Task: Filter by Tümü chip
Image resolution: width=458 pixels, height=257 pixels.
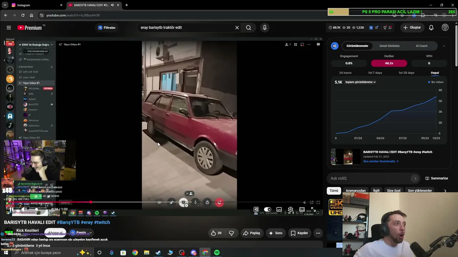Action: point(334,191)
